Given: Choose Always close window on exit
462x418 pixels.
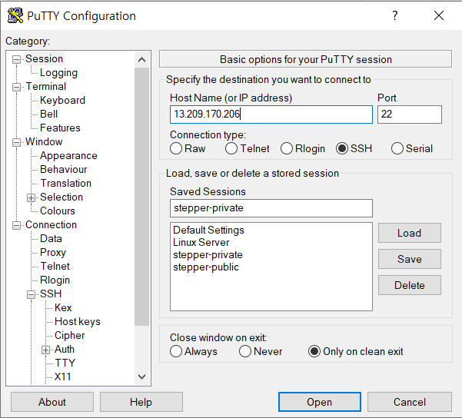Looking at the screenshot, I should 194,351.
